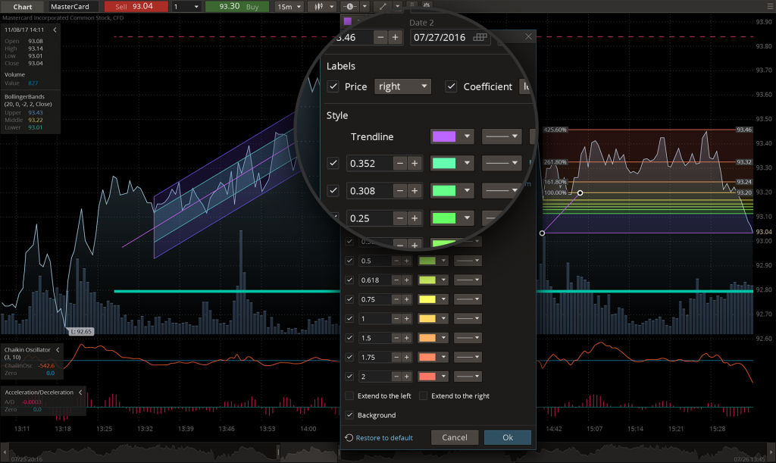Uncheck Extend to the left
Viewport: 776px width, 463px height.
[349, 395]
